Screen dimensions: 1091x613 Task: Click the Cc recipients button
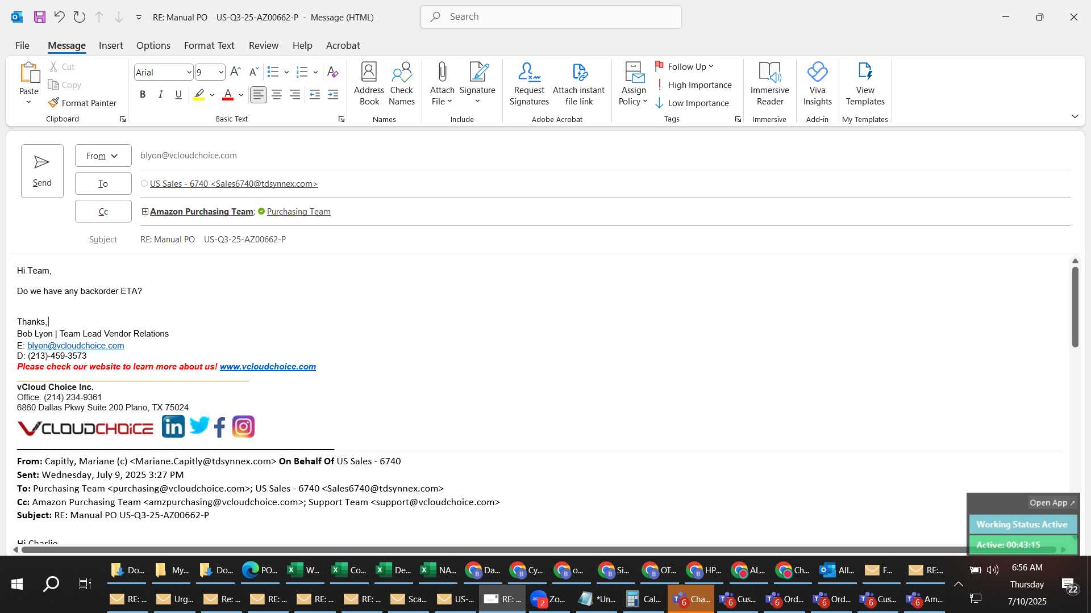pos(103,211)
